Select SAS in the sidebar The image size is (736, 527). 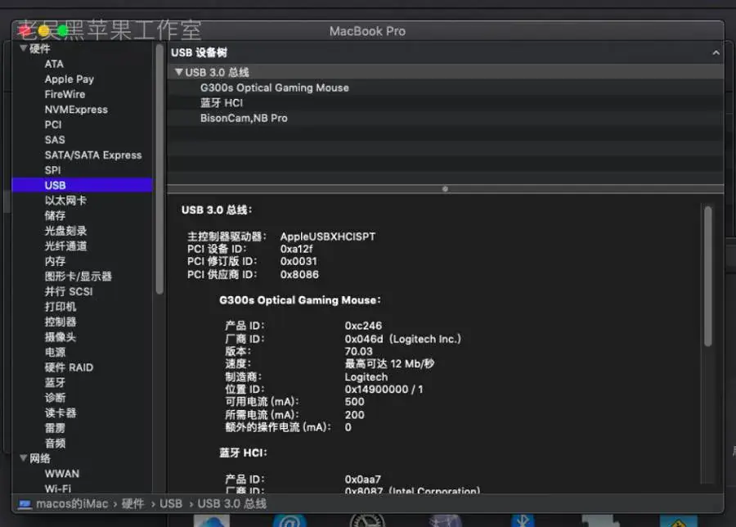55,140
